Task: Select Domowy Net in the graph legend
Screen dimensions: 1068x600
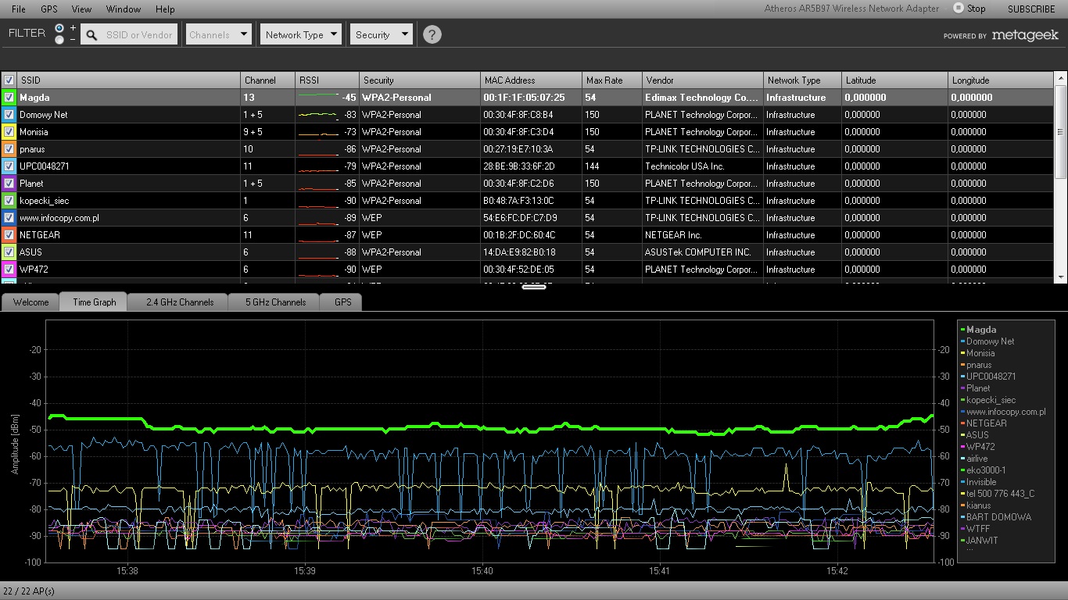Action: [x=990, y=341]
